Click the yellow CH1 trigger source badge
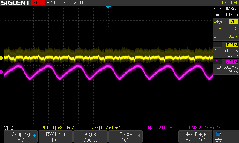 tap(233, 21)
